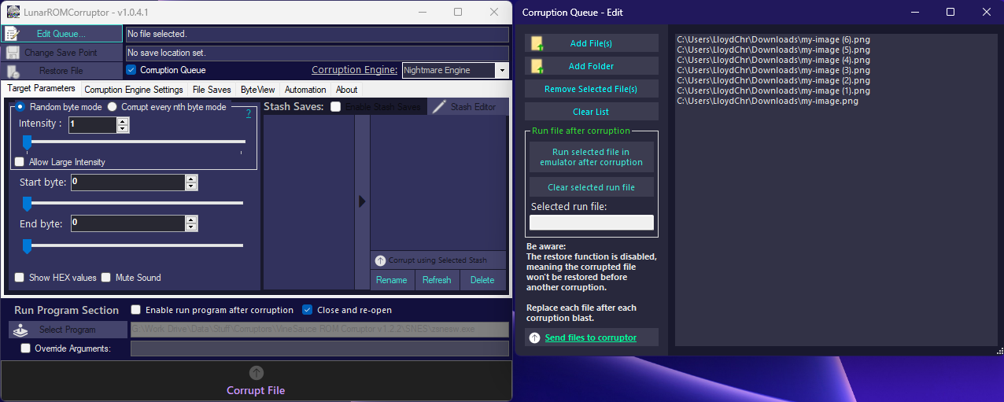This screenshot has height=402, width=1004.
Task: Click the Intensity value field
Action: (x=93, y=124)
